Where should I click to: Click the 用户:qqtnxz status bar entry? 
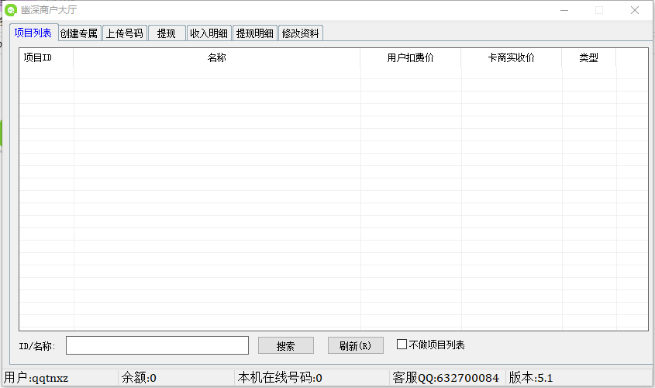36,378
